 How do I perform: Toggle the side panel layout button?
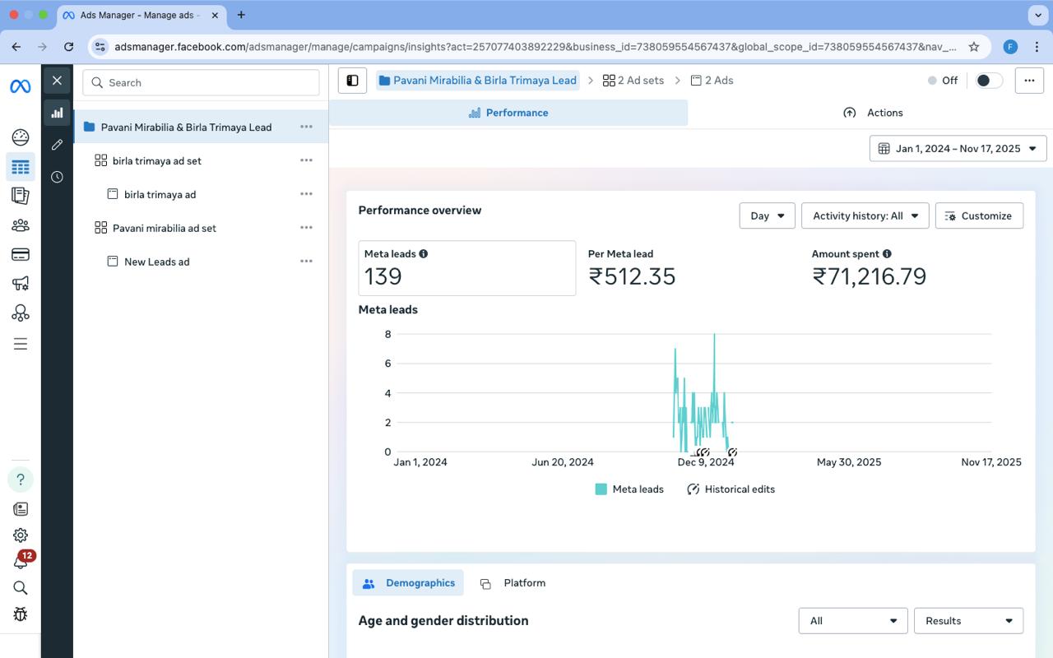pyautogui.click(x=352, y=81)
